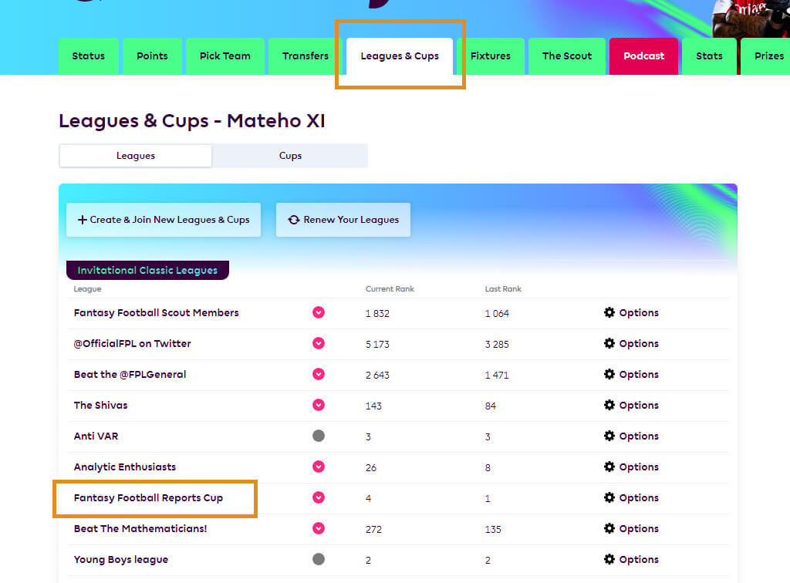Image resolution: width=790 pixels, height=583 pixels.
Task: Open Beat The Mathematicians! league
Action: pyautogui.click(x=140, y=528)
